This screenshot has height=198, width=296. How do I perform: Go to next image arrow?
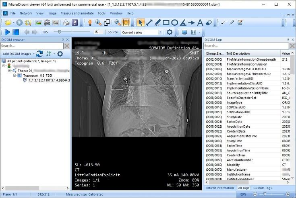pos(35,32)
